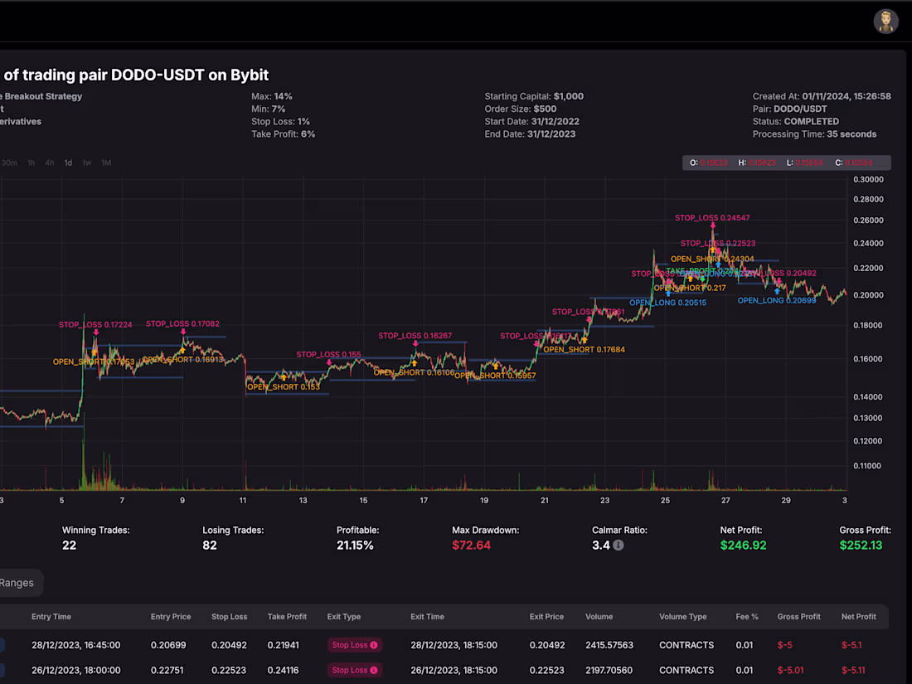912x684 pixels.
Task: Click the Max Drawdown value $72.64
Action: pos(472,546)
